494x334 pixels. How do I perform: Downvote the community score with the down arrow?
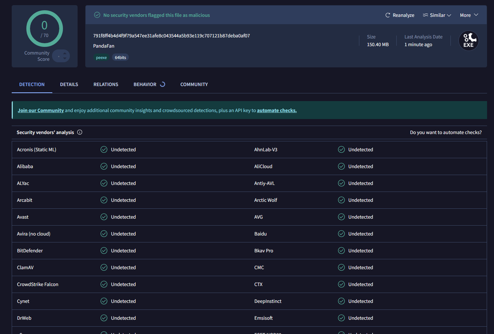65,58
